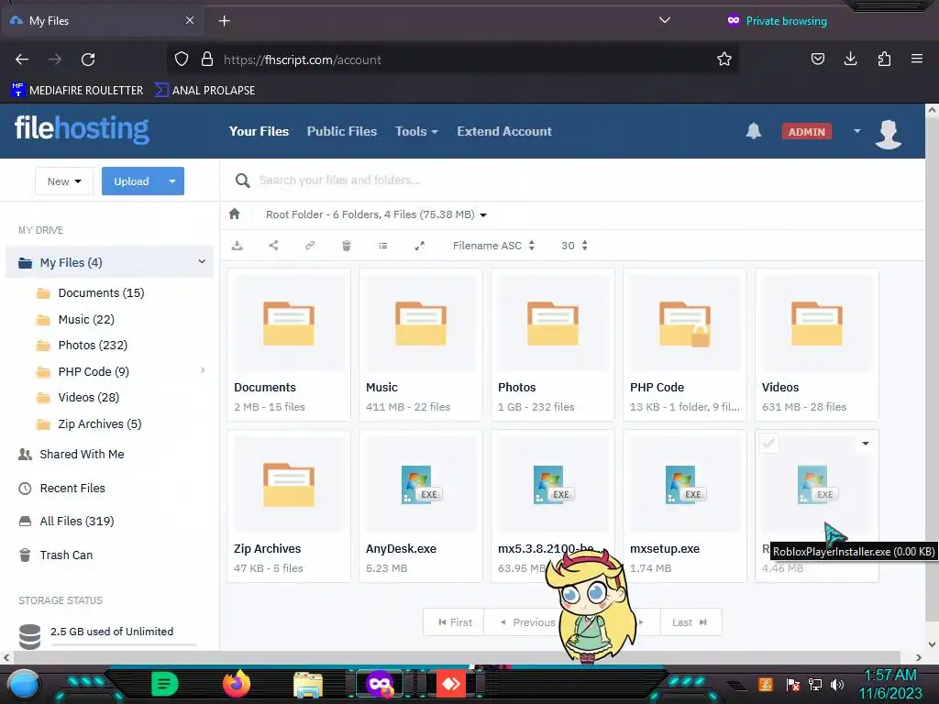Reload the page with the refresh button
This screenshot has height=704, width=939.
88,60
